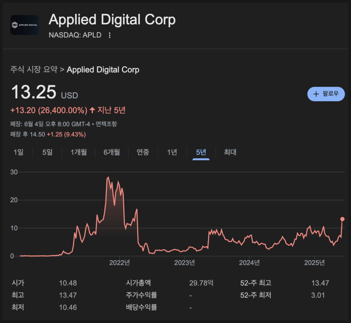Click the chart's current price endpoint dot
This screenshot has height=323, width=351.
(342, 219)
